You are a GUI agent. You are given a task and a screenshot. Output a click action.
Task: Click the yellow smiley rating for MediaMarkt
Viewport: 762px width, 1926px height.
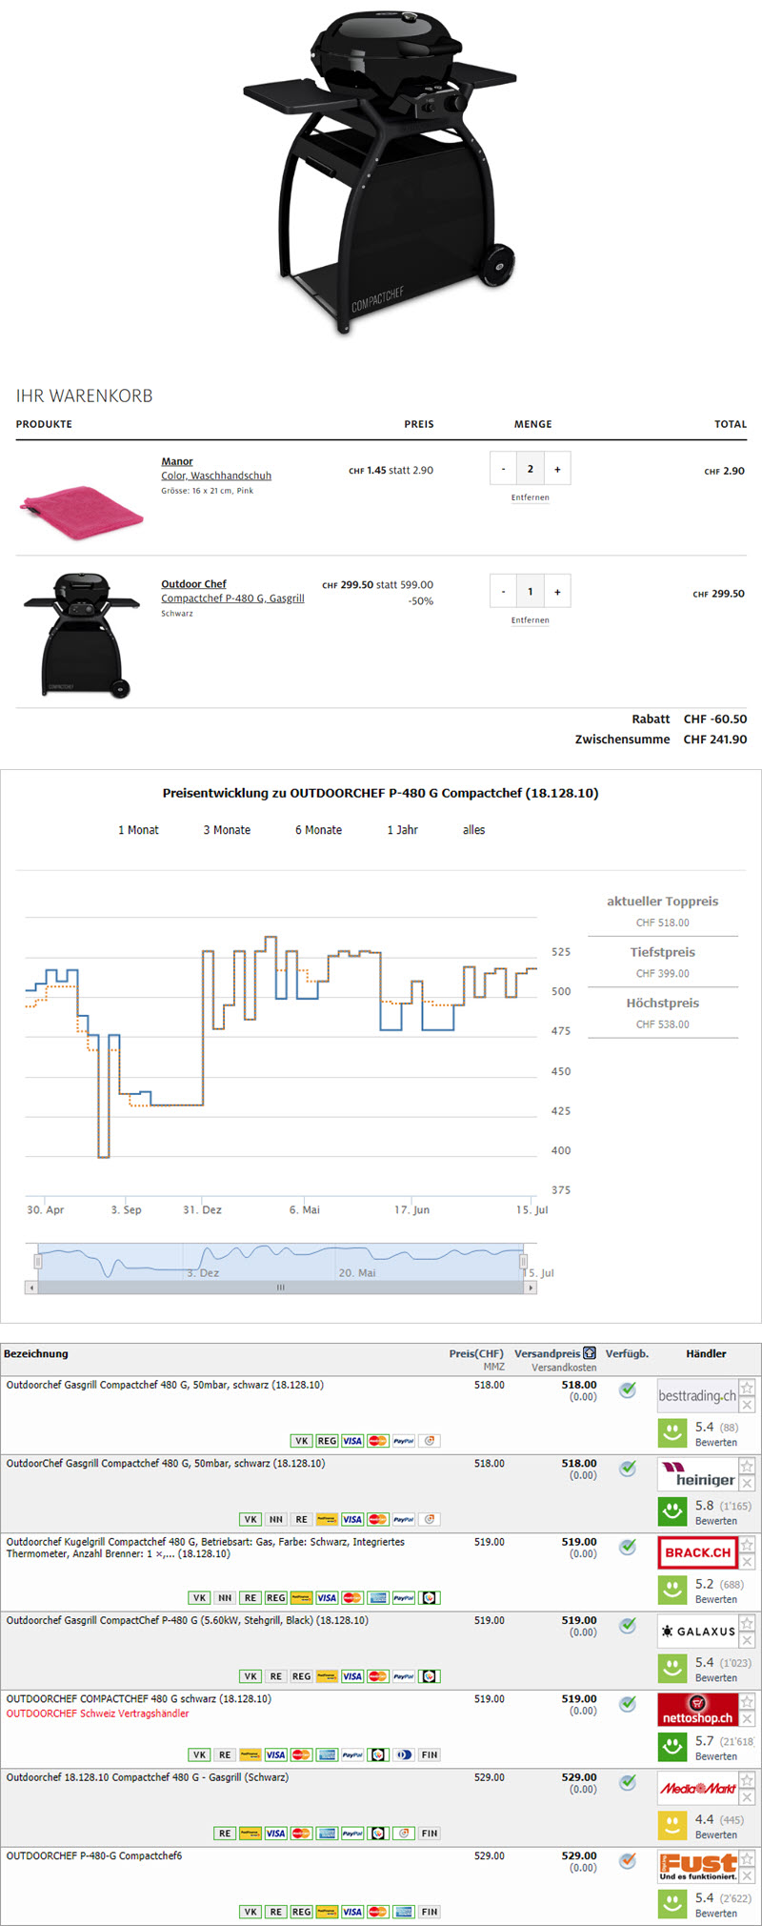point(672,1824)
